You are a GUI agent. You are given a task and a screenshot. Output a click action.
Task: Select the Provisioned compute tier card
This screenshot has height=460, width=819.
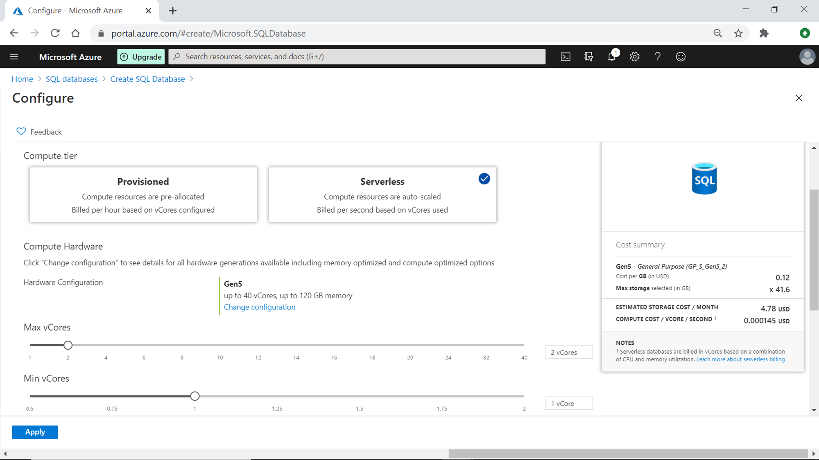tap(143, 195)
